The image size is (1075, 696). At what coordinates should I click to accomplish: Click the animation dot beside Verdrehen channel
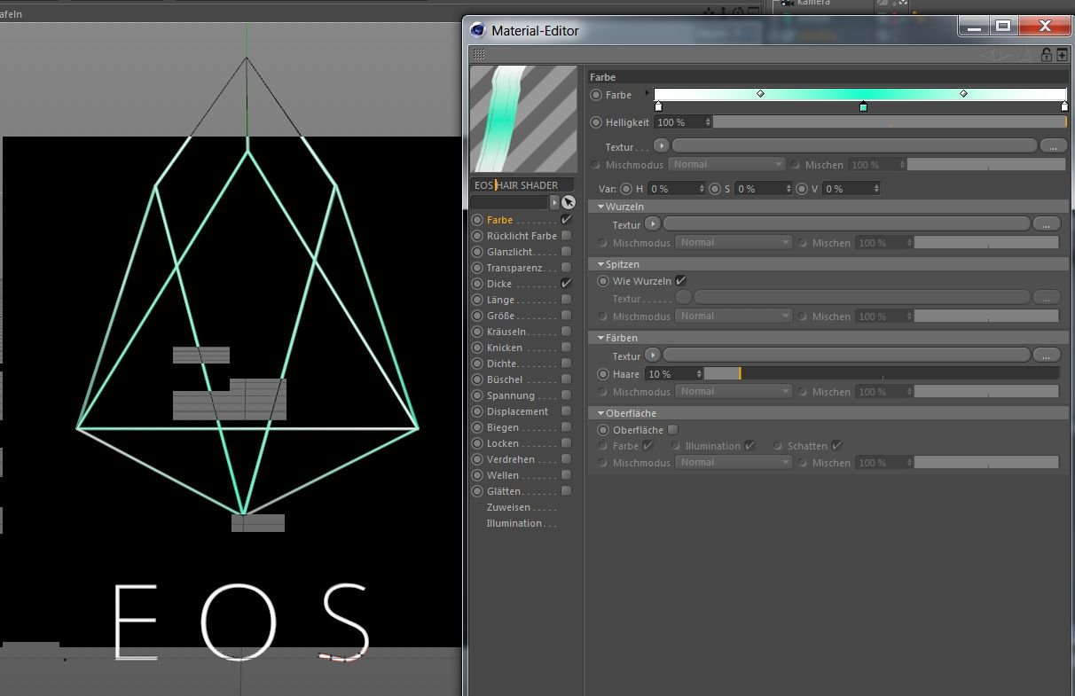[x=477, y=459]
